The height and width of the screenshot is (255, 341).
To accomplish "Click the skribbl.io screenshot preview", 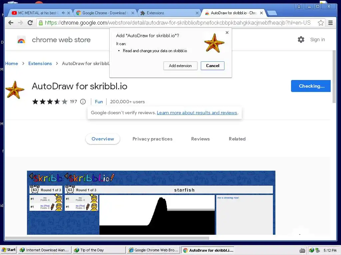I will 151,203.
